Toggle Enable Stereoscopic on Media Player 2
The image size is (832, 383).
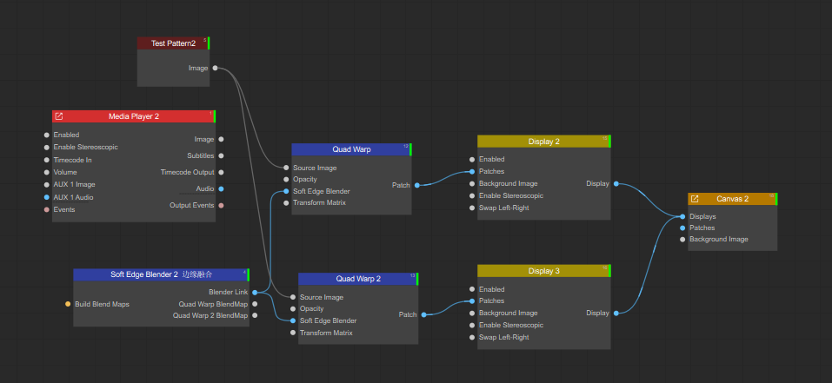coord(47,148)
